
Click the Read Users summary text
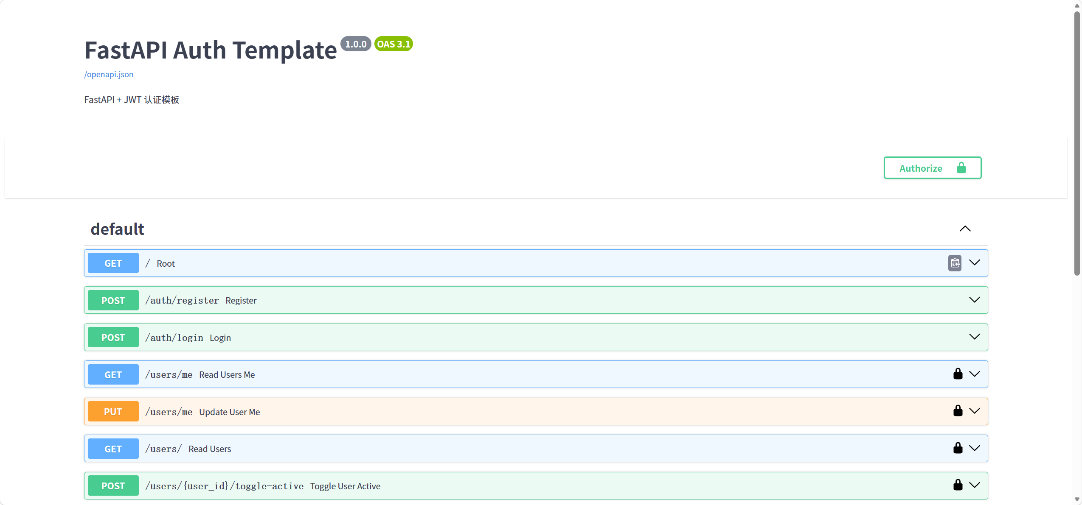point(210,449)
